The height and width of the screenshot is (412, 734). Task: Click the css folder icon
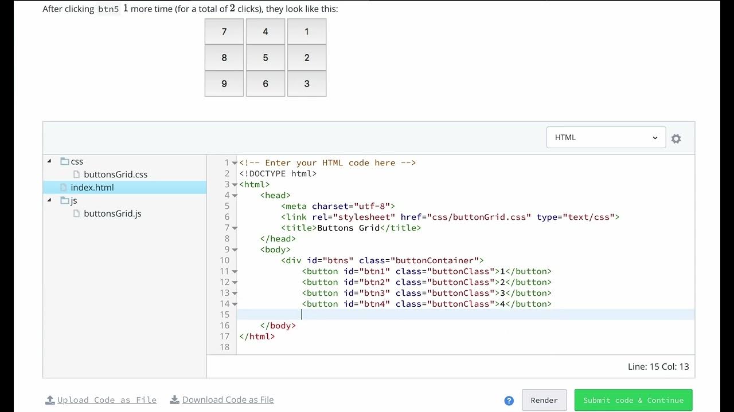coord(65,161)
